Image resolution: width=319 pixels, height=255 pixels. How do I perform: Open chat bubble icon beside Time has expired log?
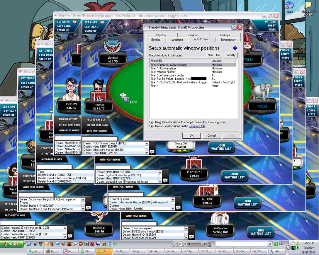[x=191, y=237]
